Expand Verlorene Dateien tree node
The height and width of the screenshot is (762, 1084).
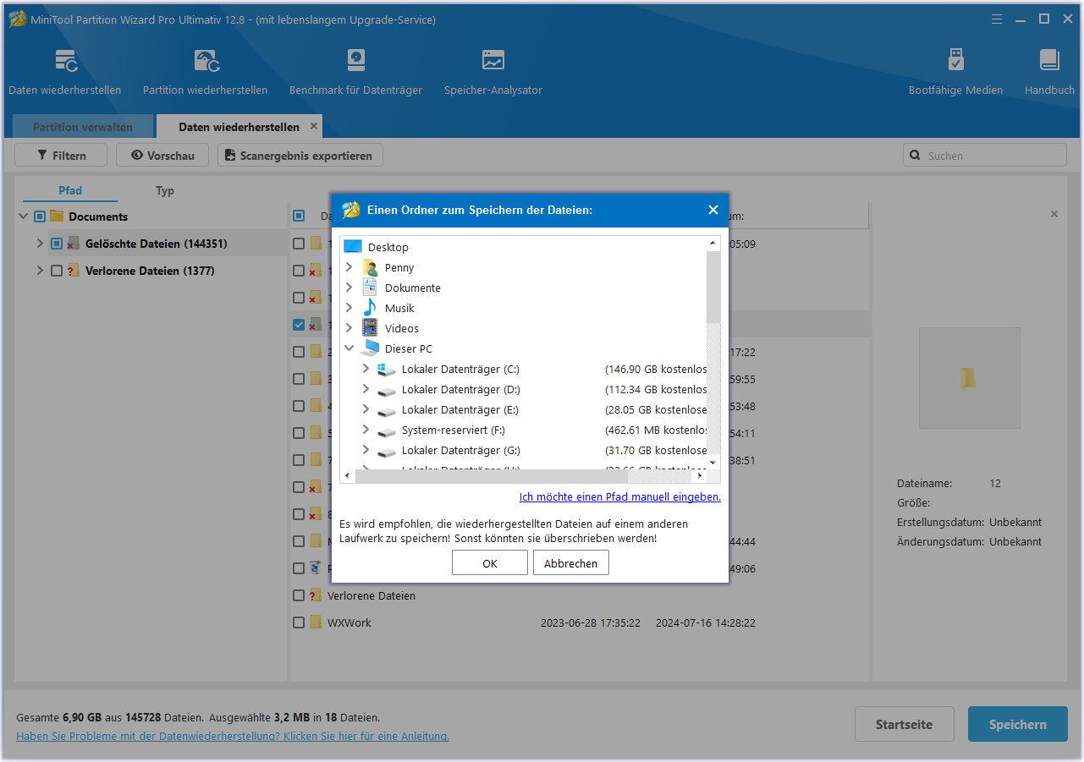click(x=40, y=271)
